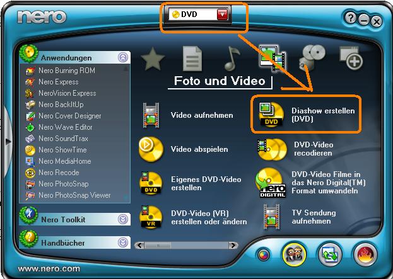Click the Nero Express icon

coord(30,82)
